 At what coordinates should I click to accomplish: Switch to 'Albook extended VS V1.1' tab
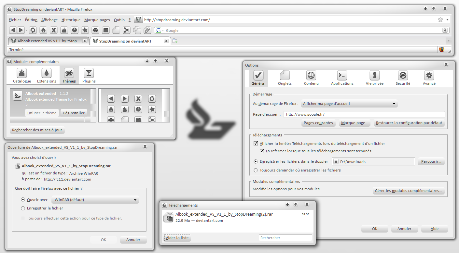tap(49, 41)
